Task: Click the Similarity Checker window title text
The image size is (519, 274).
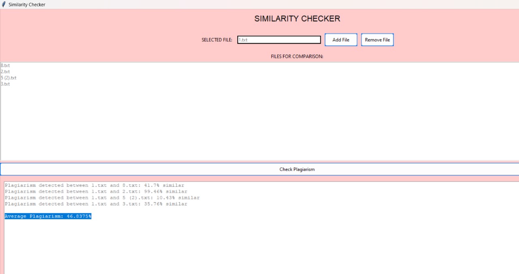Action: point(27,4)
